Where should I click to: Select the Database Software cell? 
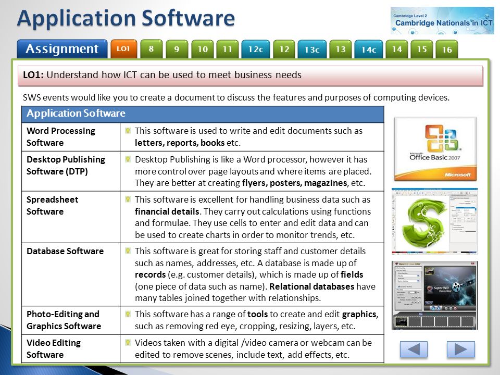pos(71,274)
